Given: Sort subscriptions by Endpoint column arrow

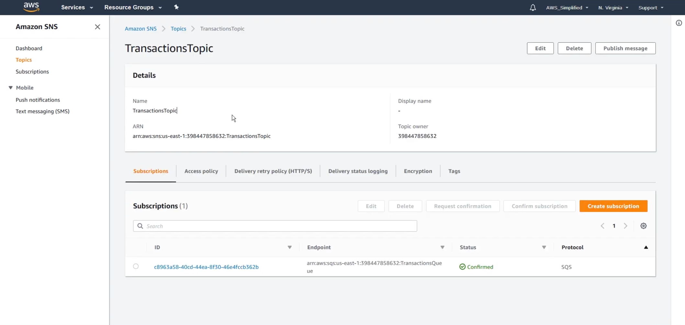Looking at the screenshot, I should (442, 247).
